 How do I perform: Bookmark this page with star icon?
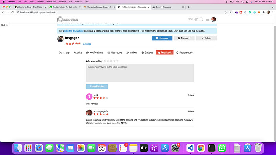(230, 12)
